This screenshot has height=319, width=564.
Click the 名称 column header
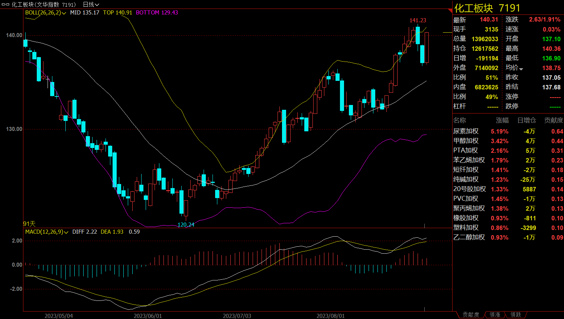pos(460,120)
